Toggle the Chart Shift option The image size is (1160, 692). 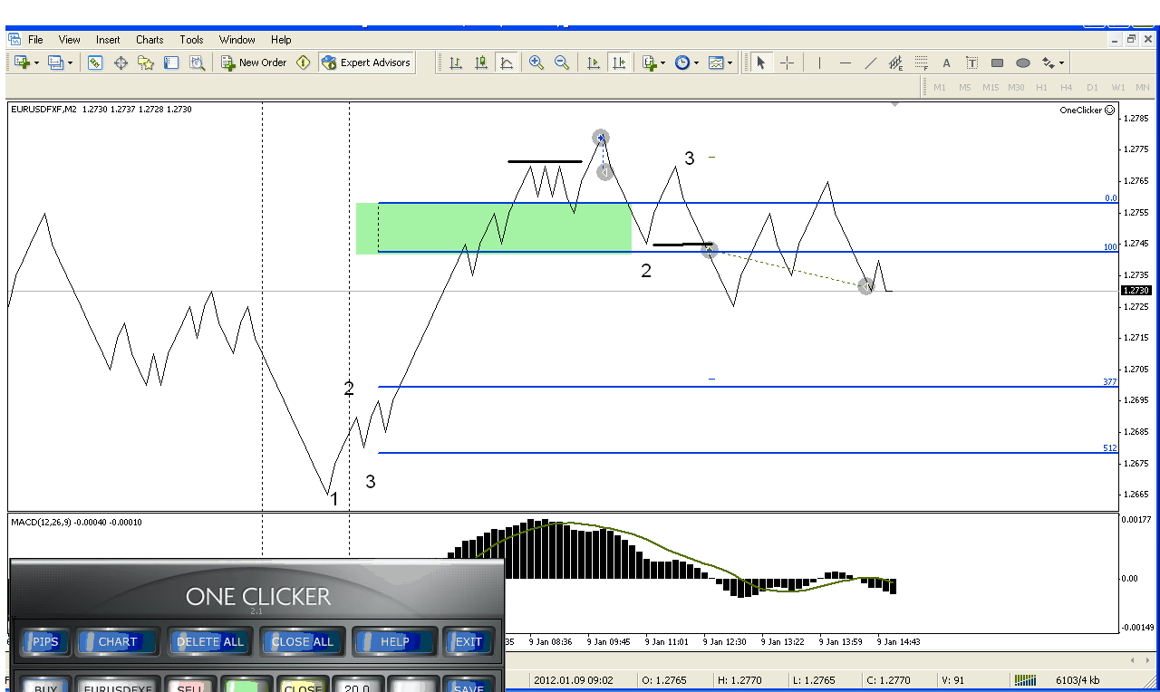click(x=619, y=62)
